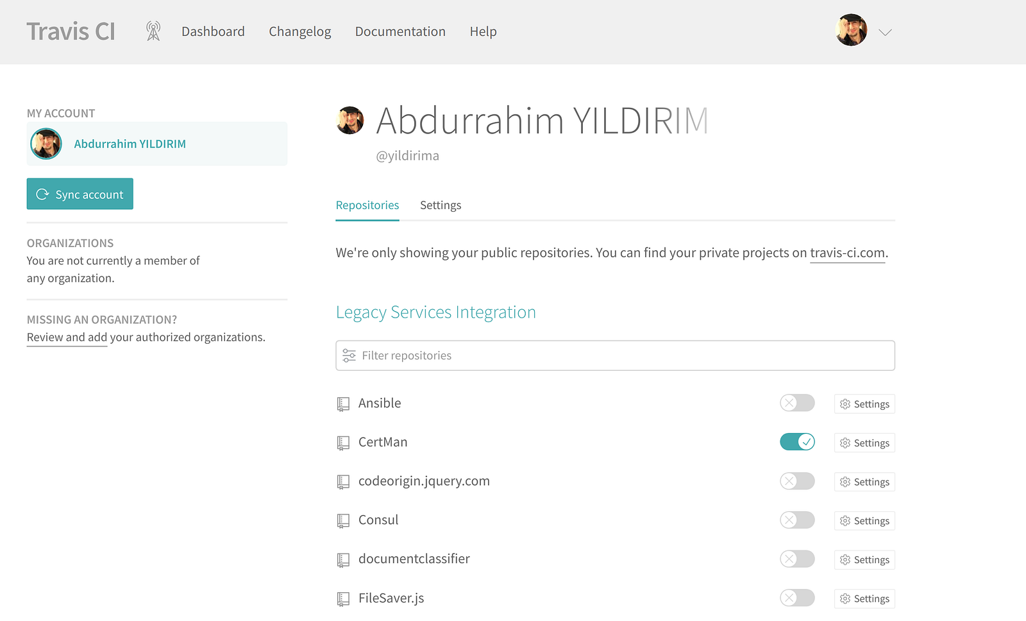Click the Sync account button
Image resolution: width=1026 pixels, height=621 pixels.
tap(80, 194)
